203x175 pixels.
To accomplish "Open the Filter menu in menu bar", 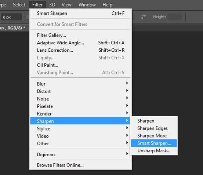I will click(37, 5).
